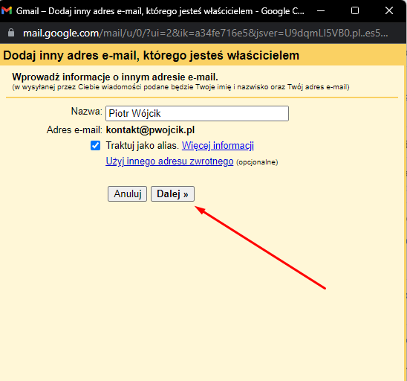Image resolution: width=407 pixels, height=381 pixels.
Task: Click the Adres e-mail: label
Action: coord(74,129)
